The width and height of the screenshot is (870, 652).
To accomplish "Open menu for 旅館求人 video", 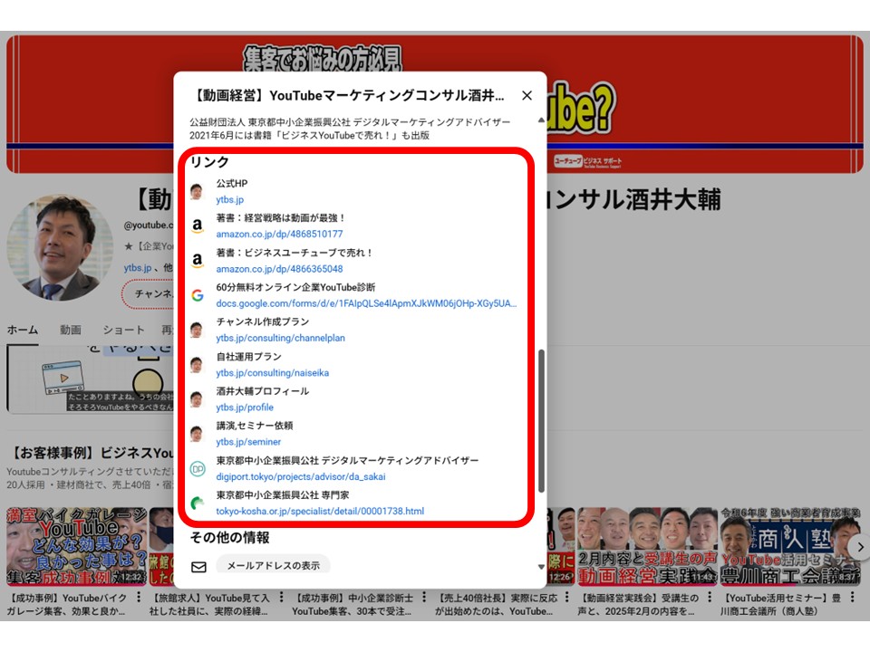I will [281, 598].
